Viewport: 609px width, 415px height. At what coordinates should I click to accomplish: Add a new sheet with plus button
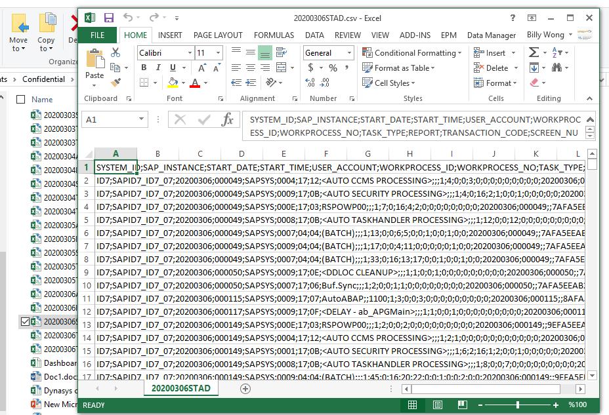tap(245, 389)
